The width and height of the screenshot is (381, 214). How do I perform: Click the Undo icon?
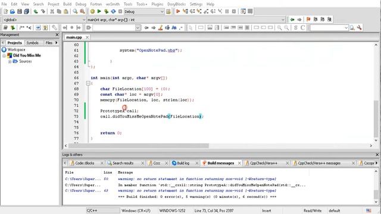tap(36, 11)
